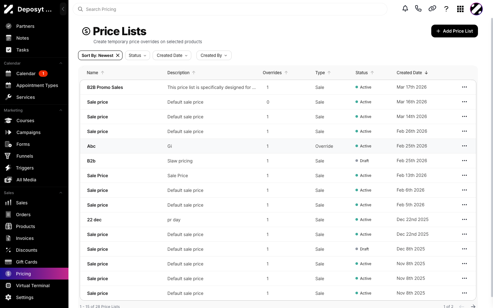This screenshot has width=493, height=308.
Task: Sort by the Status column header
Action: pos(364,73)
